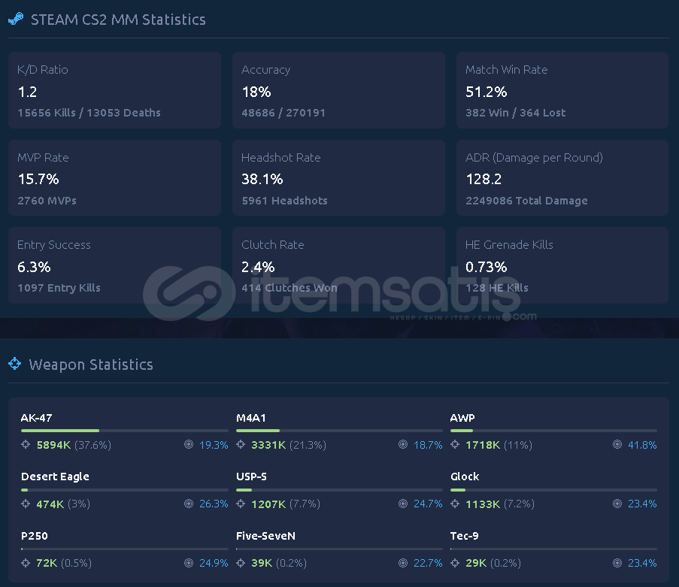Screen dimensions: 679x587
Task: Click the P250 usage progress bar
Action: (x=125, y=549)
